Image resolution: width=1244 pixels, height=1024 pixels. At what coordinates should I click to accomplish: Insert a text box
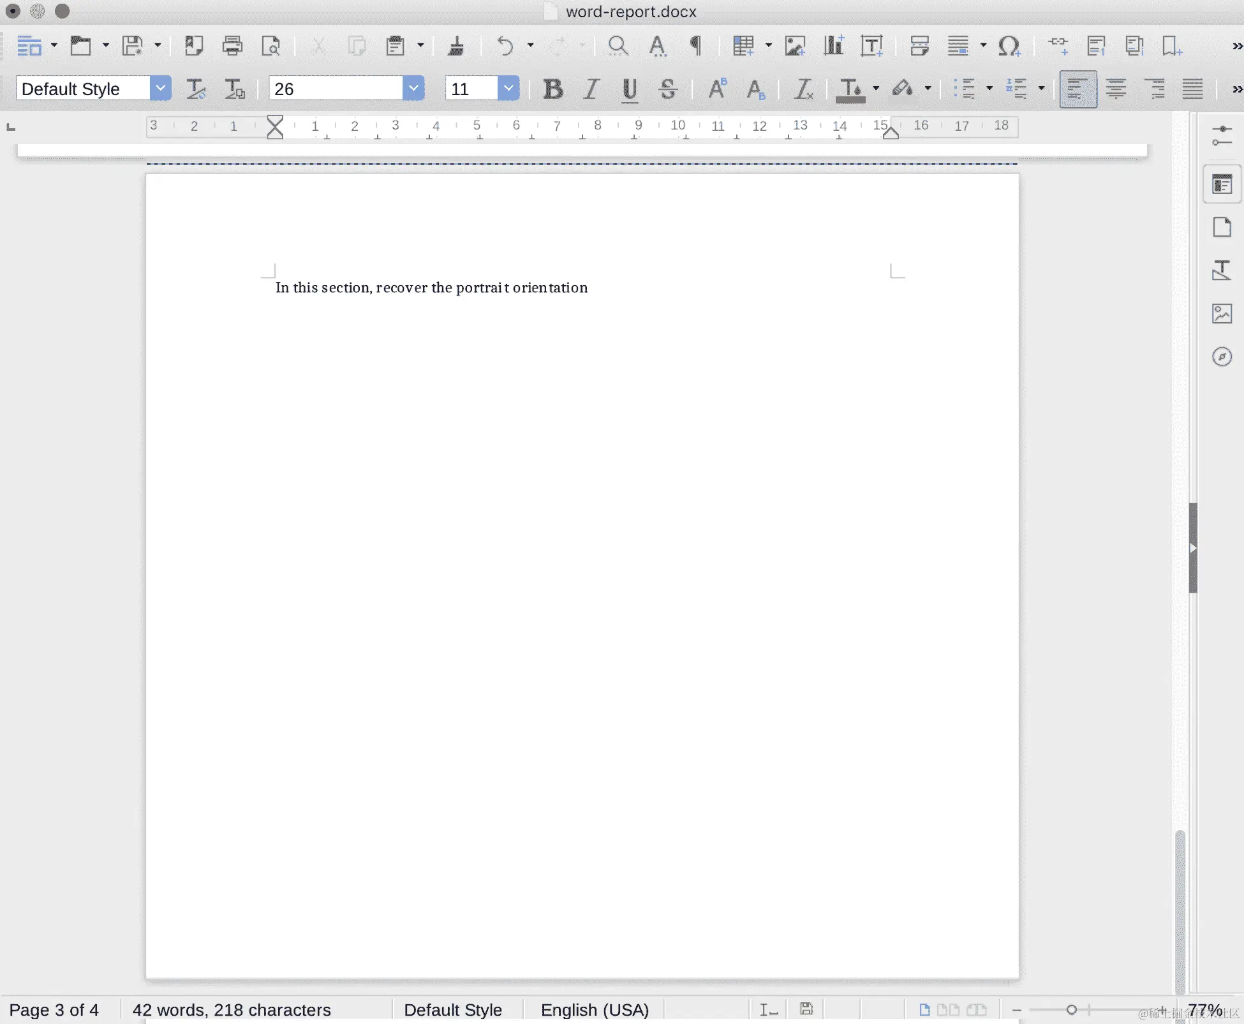tap(872, 46)
